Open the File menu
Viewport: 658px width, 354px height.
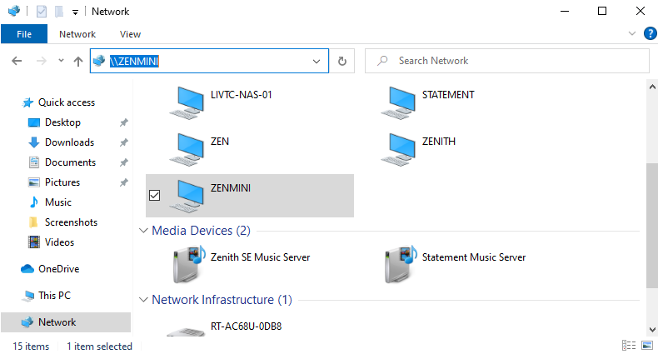click(24, 34)
